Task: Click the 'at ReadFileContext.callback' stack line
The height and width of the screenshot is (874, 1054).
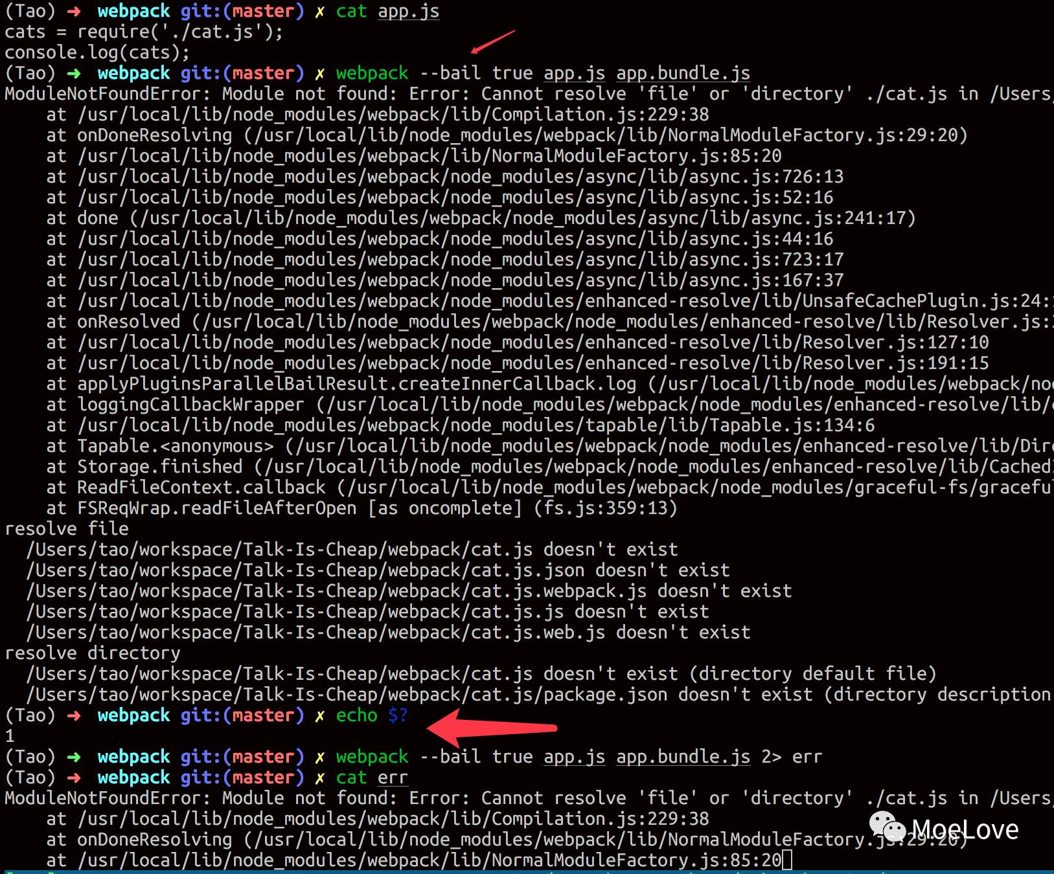Action: tap(550, 487)
